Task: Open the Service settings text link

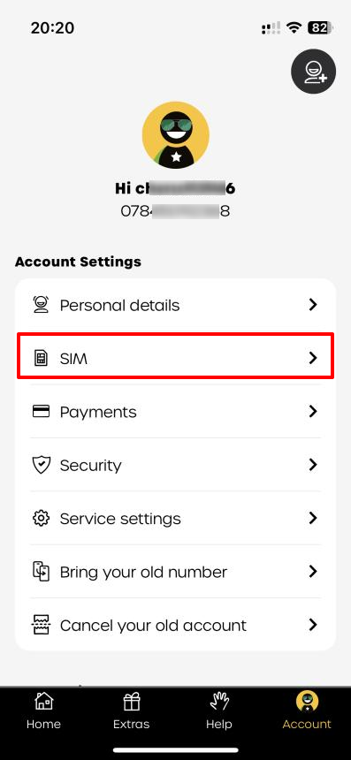Action: [120, 519]
